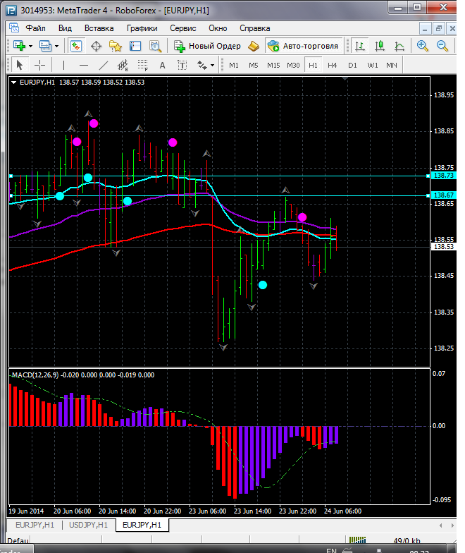Enable the M15 timeframe button
Screen dimensions: 465x553
273,65
